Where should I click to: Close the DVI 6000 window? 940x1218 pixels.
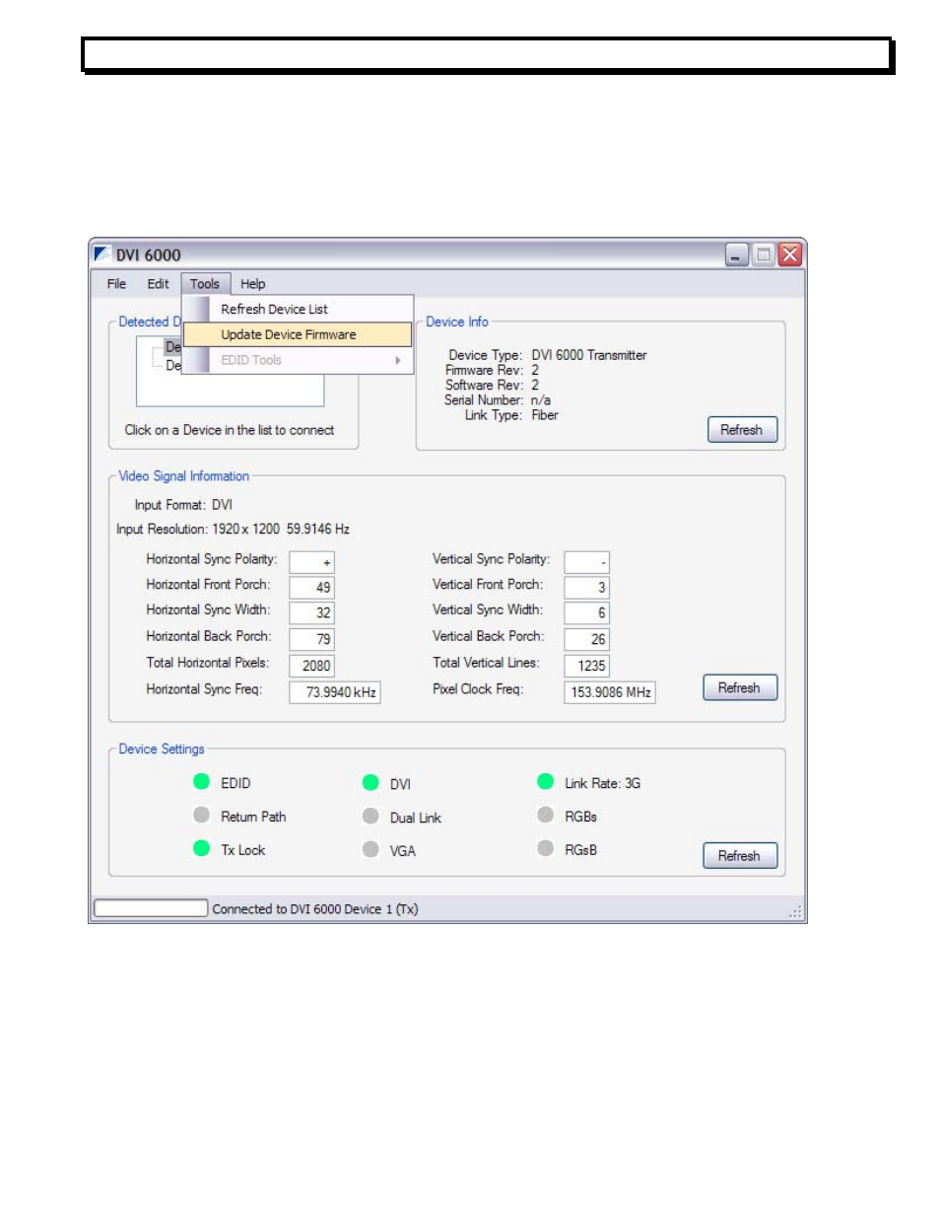click(x=789, y=255)
